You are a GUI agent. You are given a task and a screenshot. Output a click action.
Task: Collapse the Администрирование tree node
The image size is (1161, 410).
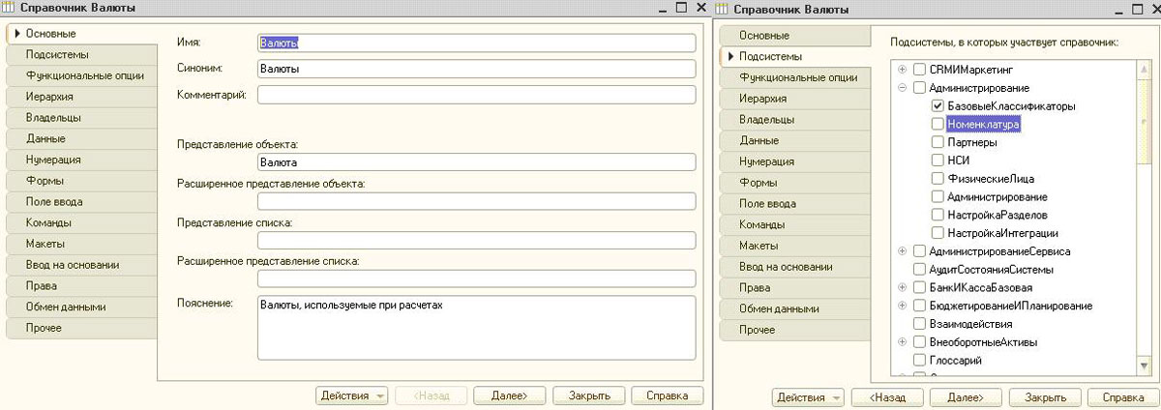point(903,88)
